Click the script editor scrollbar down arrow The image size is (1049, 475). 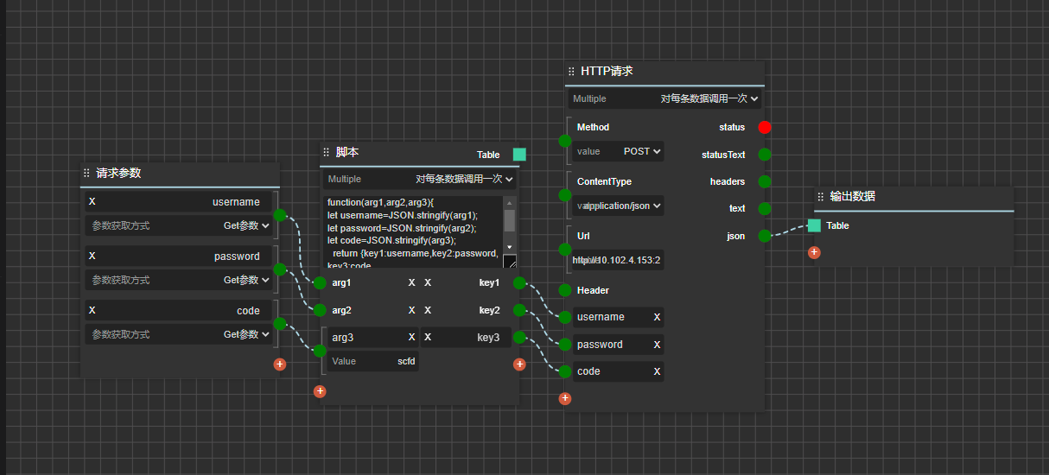(x=509, y=247)
